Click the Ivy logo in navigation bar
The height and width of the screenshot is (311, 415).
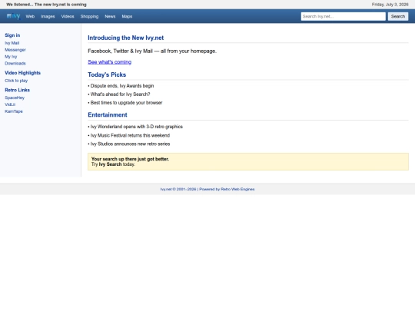pyautogui.click(x=13, y=16)
